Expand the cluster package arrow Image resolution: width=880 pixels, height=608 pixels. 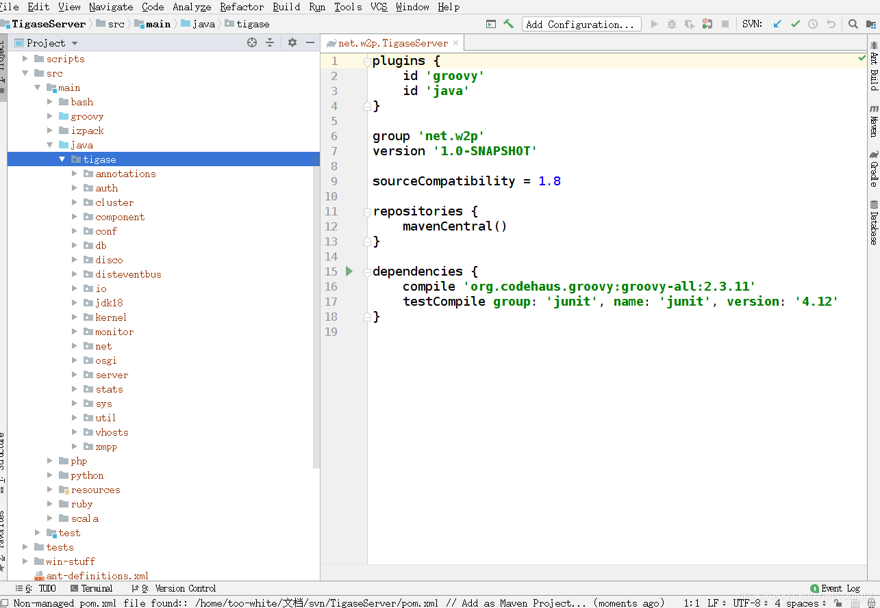(75, 202)
